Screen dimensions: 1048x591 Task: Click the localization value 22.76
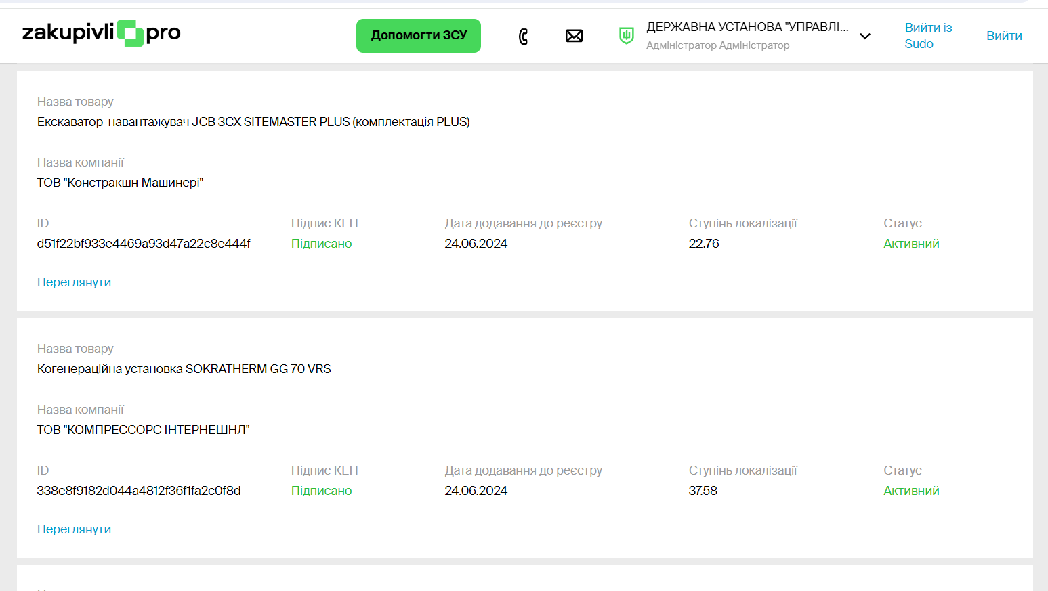tap(703, 244)
